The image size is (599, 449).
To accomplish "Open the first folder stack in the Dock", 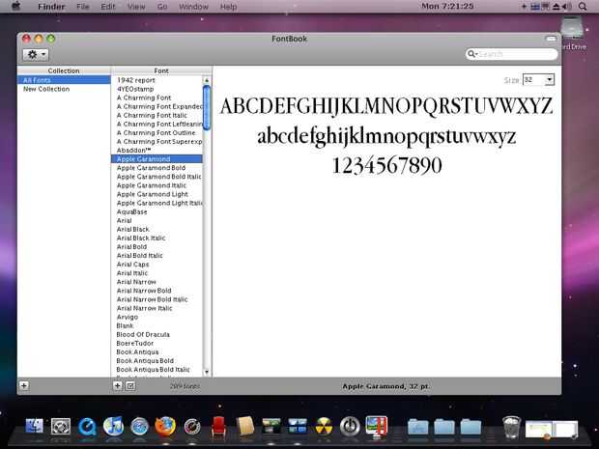I will coord(418,427).
